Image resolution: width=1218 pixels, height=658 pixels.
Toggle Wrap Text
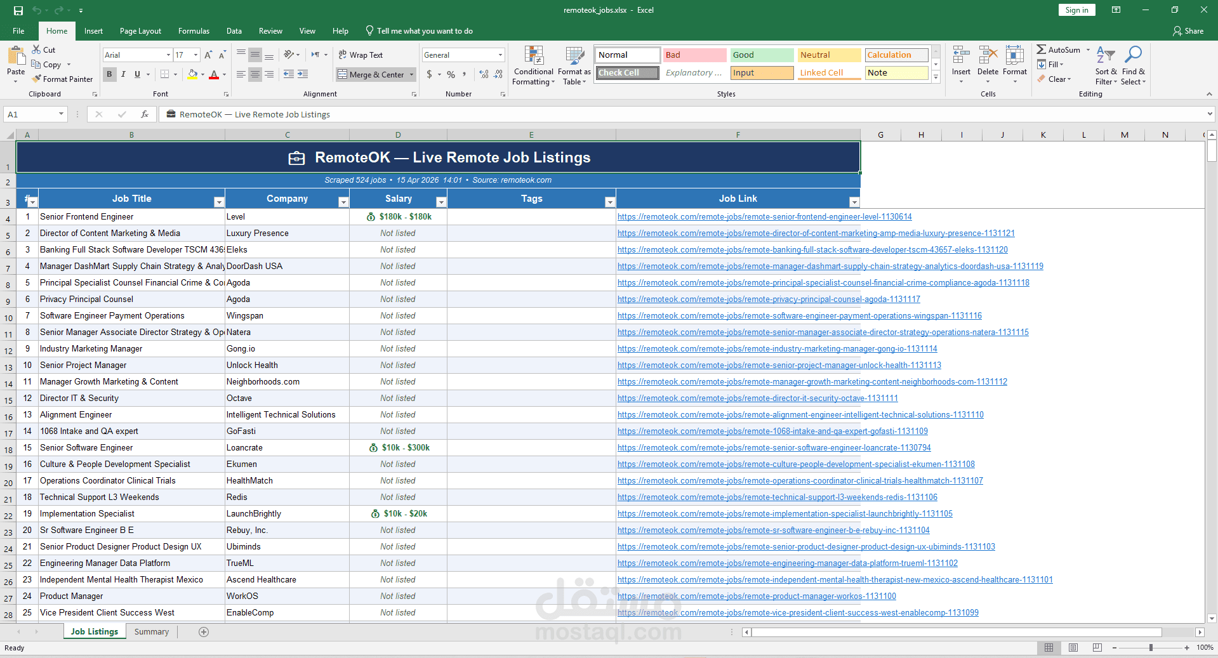tap(361, 55)
